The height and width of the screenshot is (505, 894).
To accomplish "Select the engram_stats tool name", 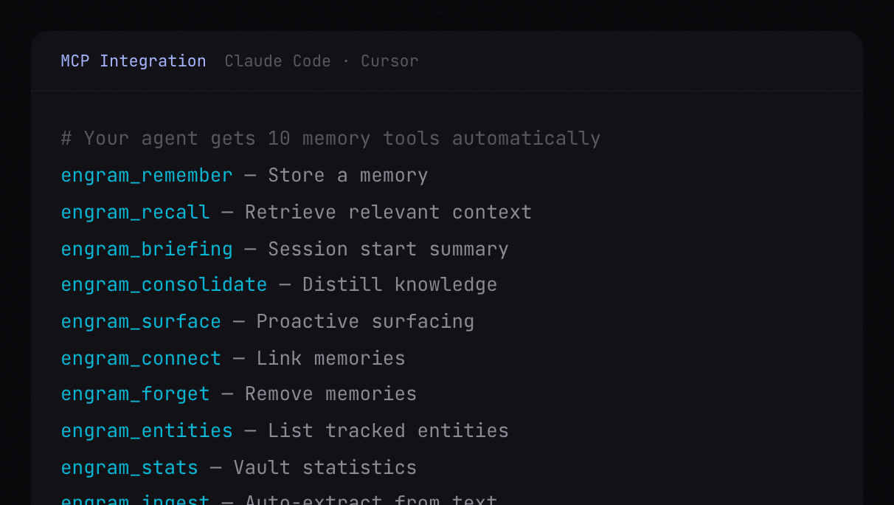I will pyautogui.click(x=129, y=467).
